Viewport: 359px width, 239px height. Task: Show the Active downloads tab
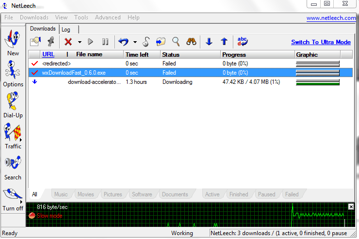click(x=212, y=194)
